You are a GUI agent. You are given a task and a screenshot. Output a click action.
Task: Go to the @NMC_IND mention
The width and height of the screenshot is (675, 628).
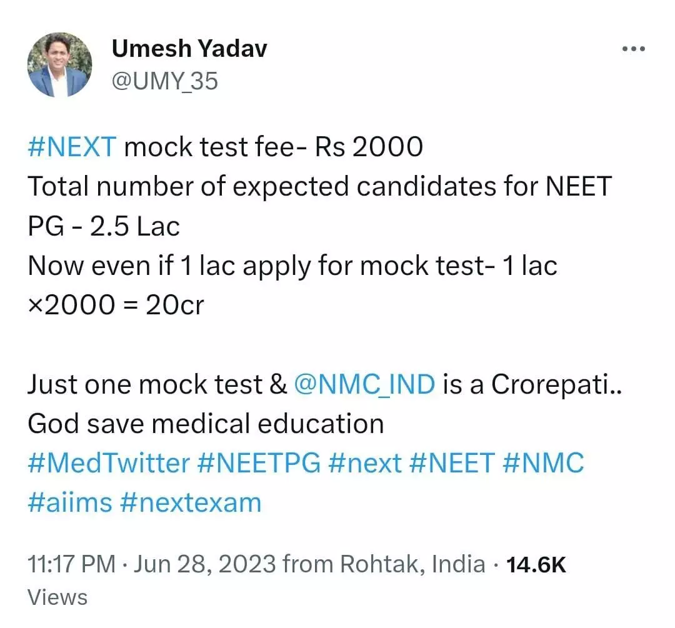pyautogui.click(x=364, y=385)
